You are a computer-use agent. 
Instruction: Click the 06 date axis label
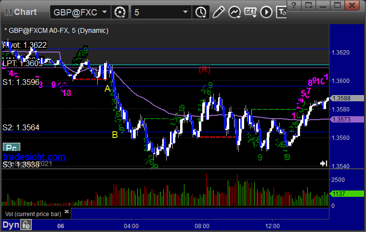61,226
